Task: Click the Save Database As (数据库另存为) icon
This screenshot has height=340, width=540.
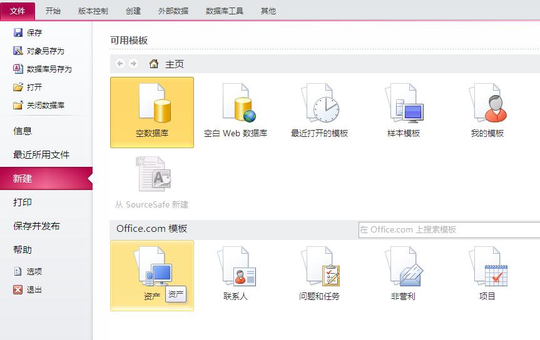Action: [x=18, y=69]
